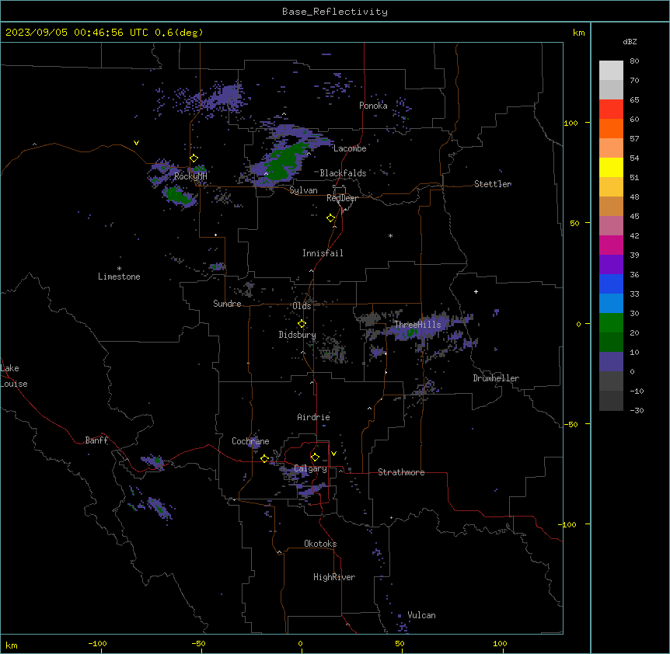The width and height of the screenshot is (670, 654).
Task: Click the Airdrie city label
Action: coord(314,417)
